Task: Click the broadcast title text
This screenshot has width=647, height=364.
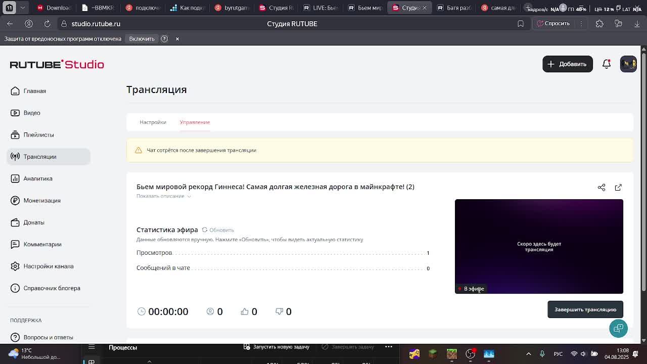Action: (275, 187)
